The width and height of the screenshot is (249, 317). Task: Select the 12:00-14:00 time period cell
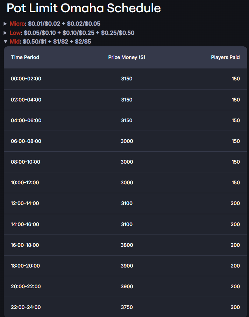click(x=25, y=203)
